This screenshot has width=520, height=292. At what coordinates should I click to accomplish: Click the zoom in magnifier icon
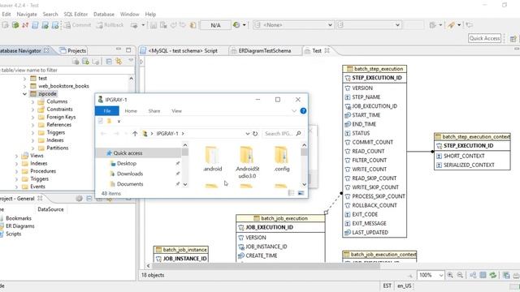click(x=450, y=275)
